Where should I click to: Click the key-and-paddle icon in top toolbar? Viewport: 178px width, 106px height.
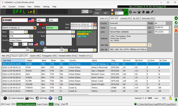tap(135, 12)
